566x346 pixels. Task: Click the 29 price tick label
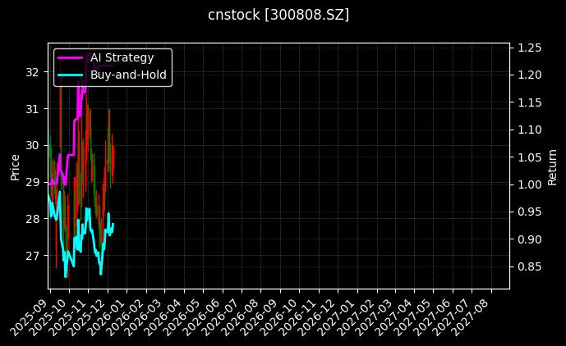tap(32, 182)
